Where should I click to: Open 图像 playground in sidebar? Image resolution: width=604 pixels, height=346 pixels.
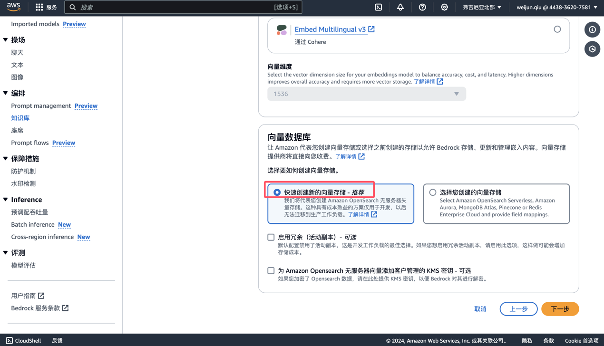17,77
